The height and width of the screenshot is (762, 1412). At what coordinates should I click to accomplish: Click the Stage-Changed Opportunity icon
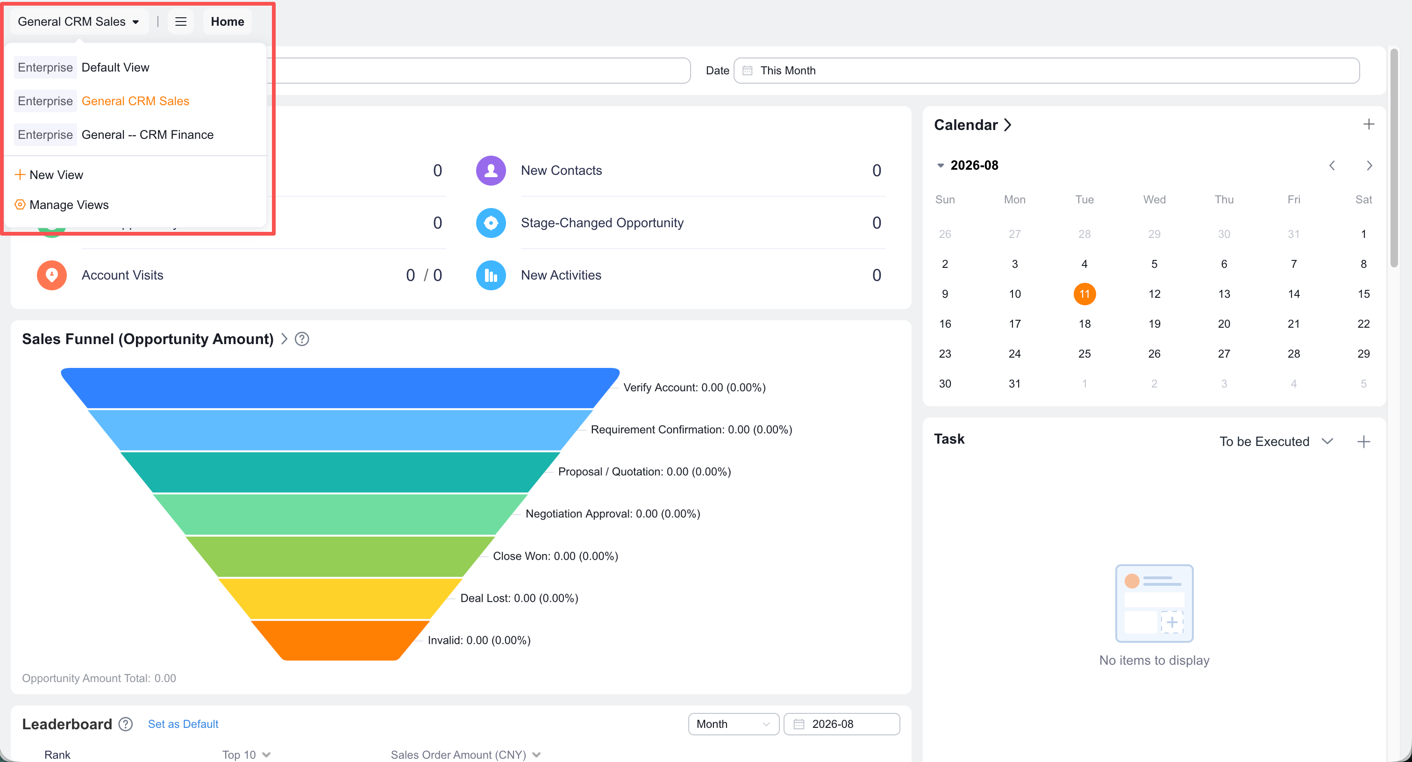click(491, 223)
